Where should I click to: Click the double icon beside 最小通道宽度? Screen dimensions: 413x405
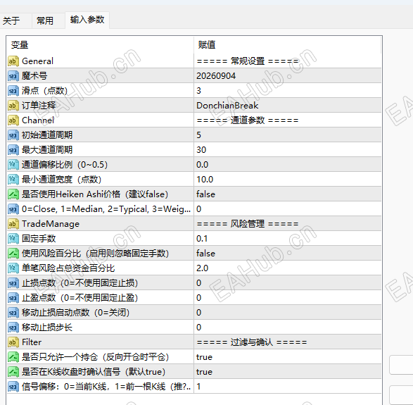coord(13,180)
